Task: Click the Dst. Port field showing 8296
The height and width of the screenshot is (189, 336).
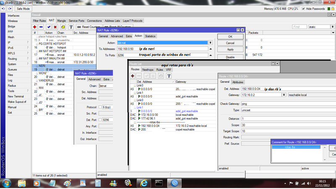Action: click(108, 120)
